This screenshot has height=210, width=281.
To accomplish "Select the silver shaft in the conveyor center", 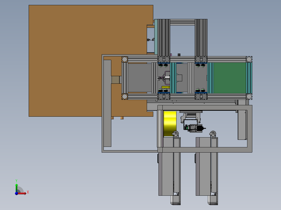I will 167,78.
